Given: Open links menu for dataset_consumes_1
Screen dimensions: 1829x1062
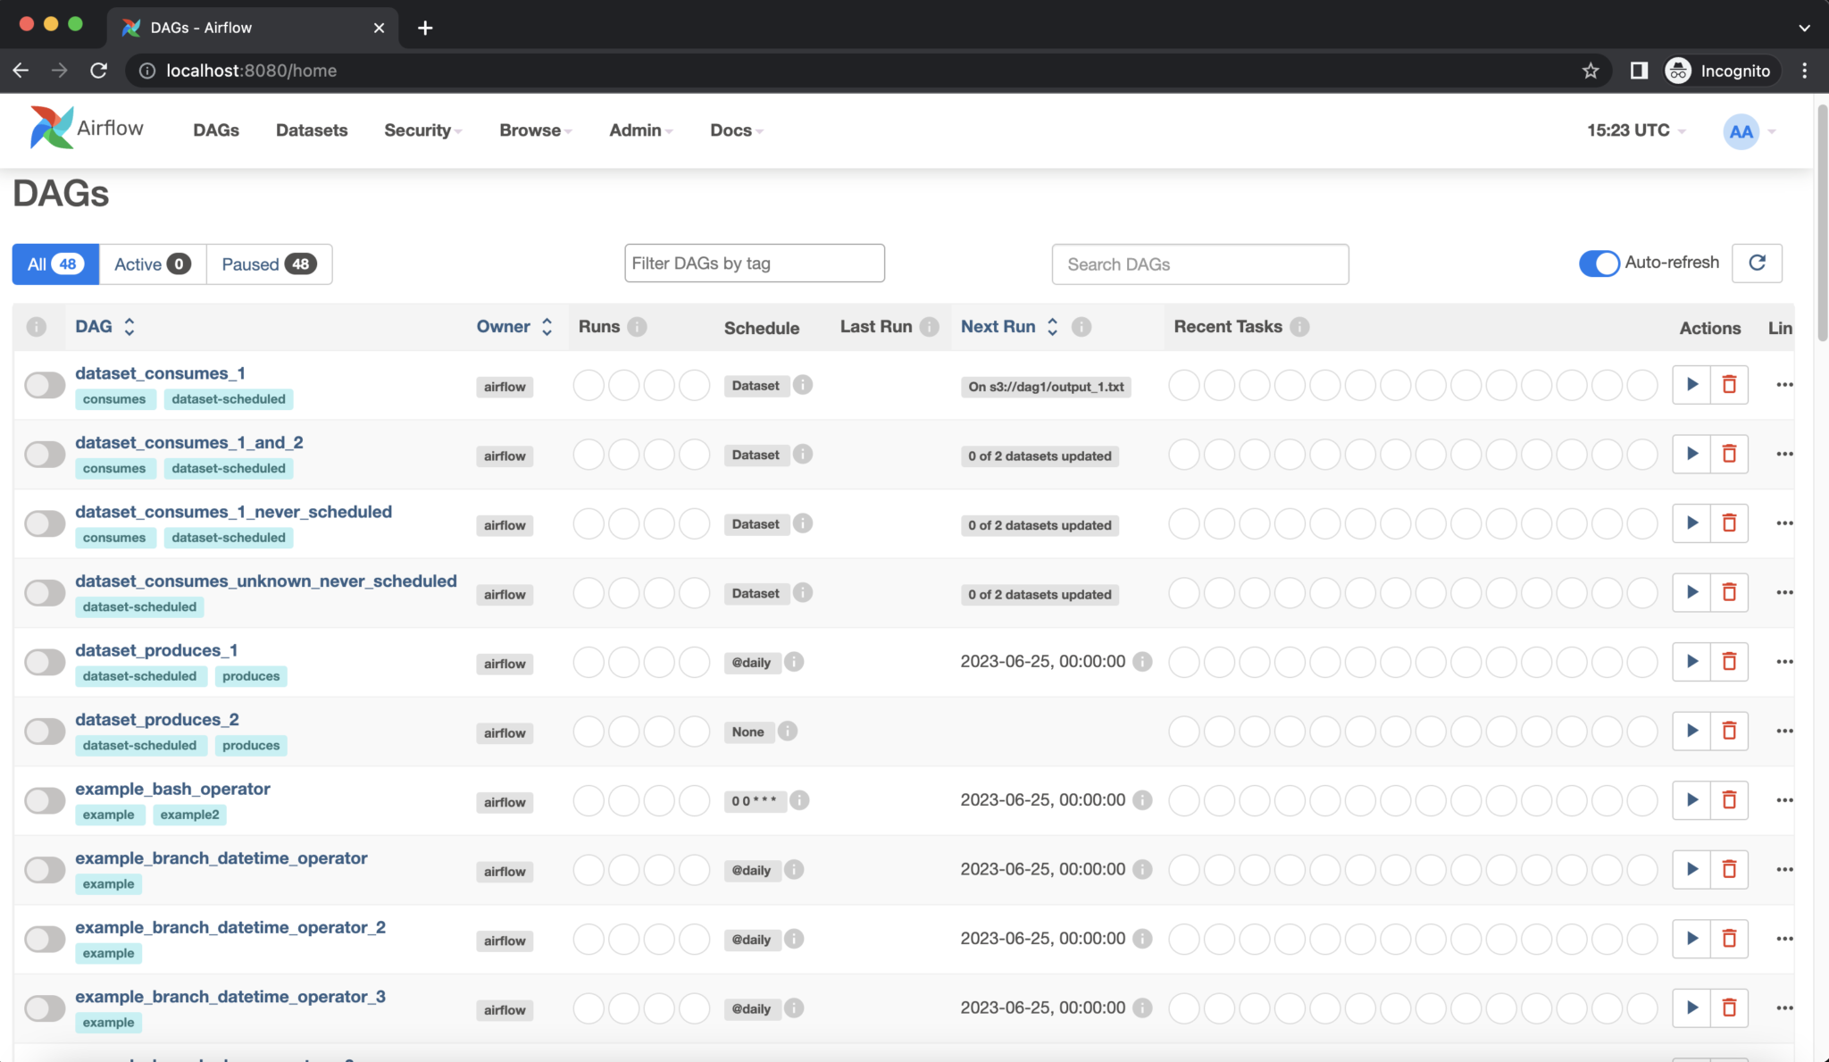Looking at the screenshot, I should click(x=1784, y=384).
